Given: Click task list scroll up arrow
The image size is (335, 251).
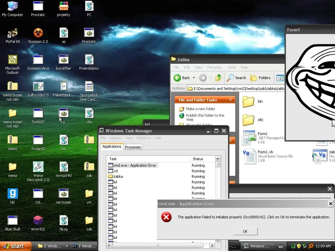Looking at the screenshot, I should [x=218, y=159].
